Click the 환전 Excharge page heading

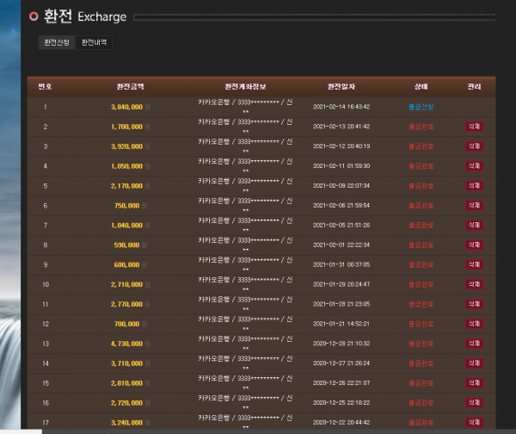(x=85, y=16)
